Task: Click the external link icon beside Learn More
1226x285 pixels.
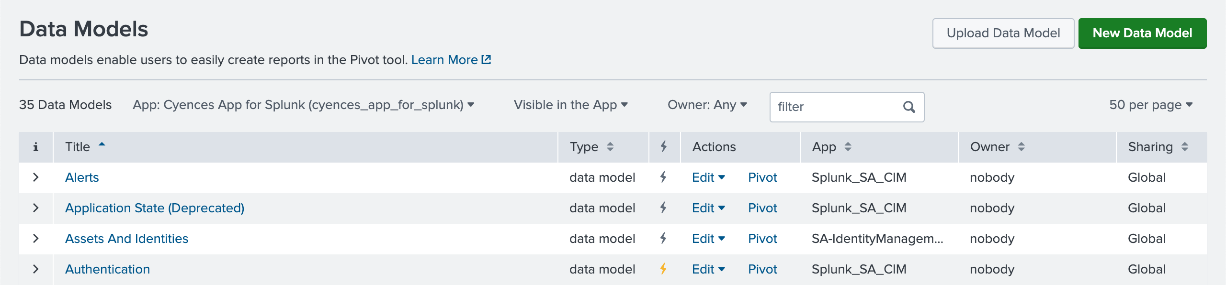Action: 486,59
